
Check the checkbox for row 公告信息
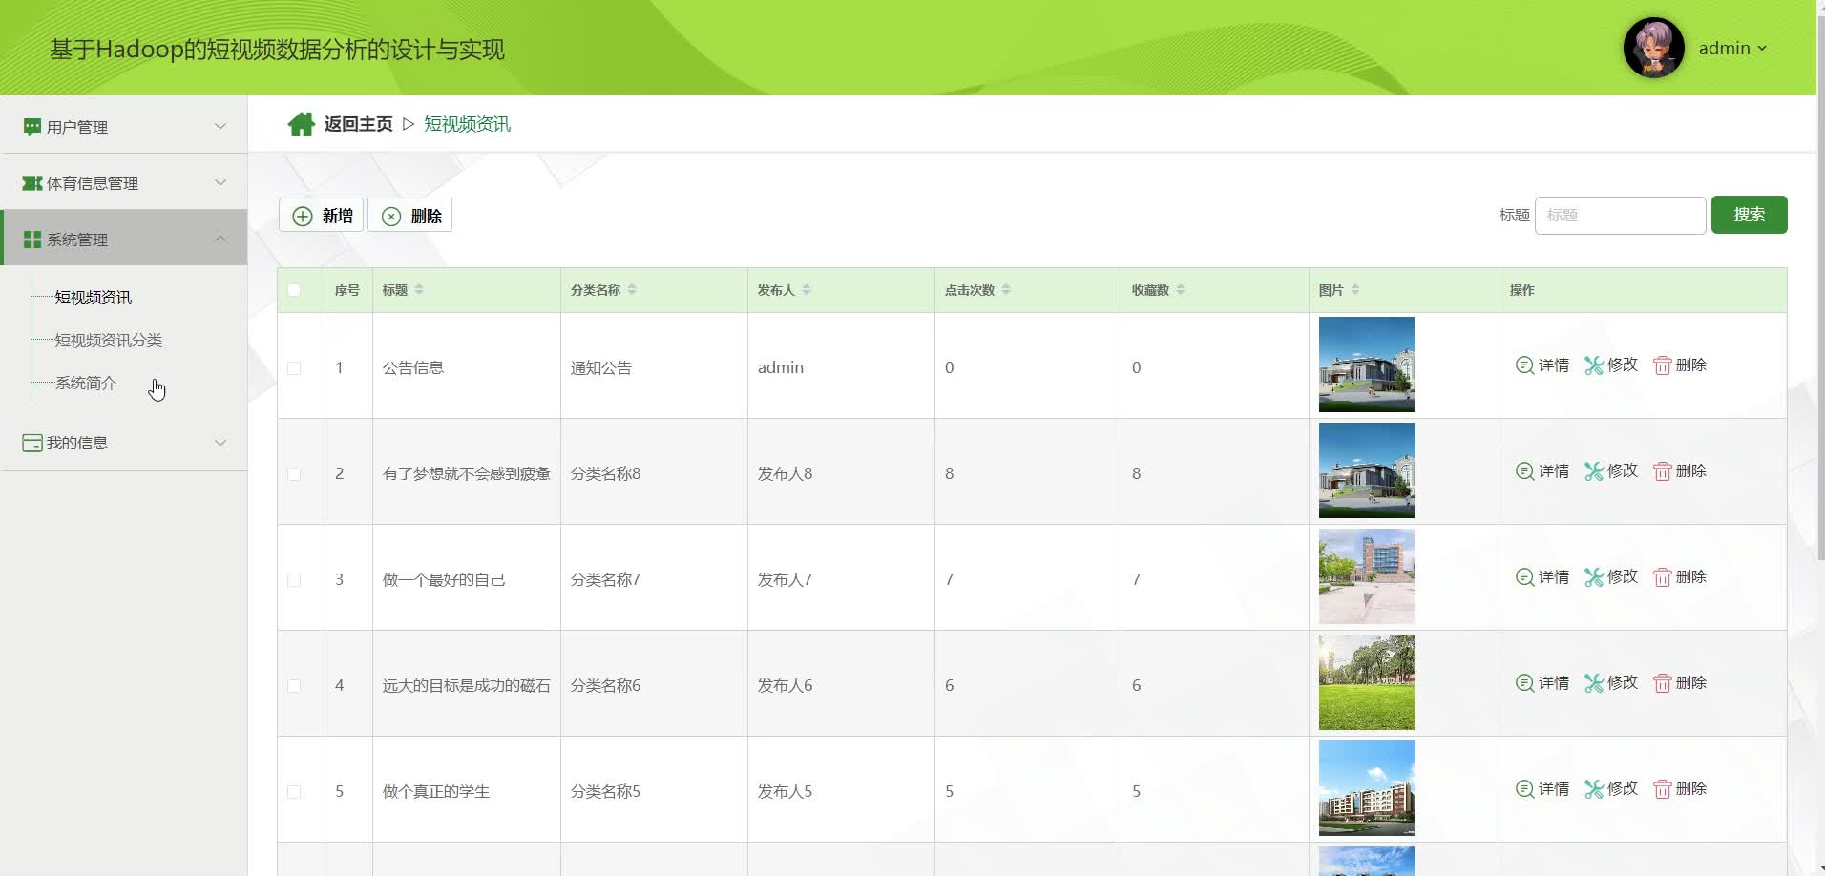pos(294,368)
